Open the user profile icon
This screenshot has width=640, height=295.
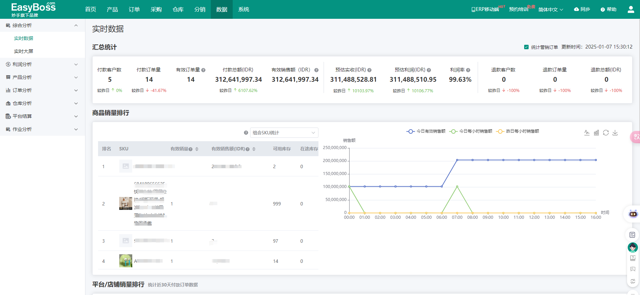pyautogui.click(x=631, y=10)
